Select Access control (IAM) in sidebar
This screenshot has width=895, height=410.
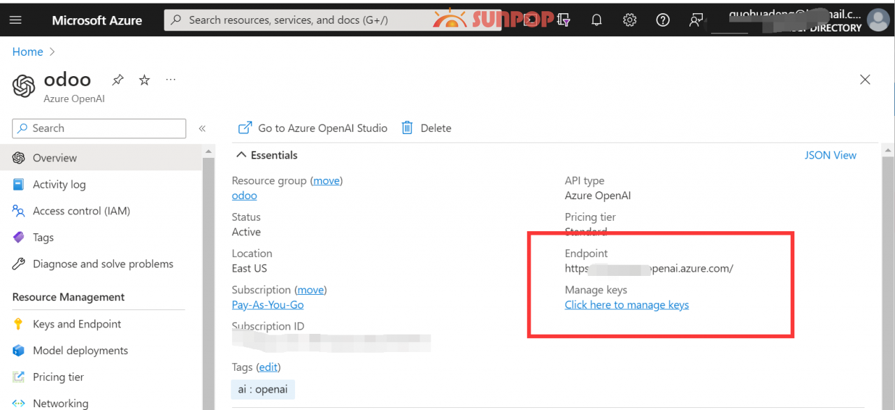[81, 211]
